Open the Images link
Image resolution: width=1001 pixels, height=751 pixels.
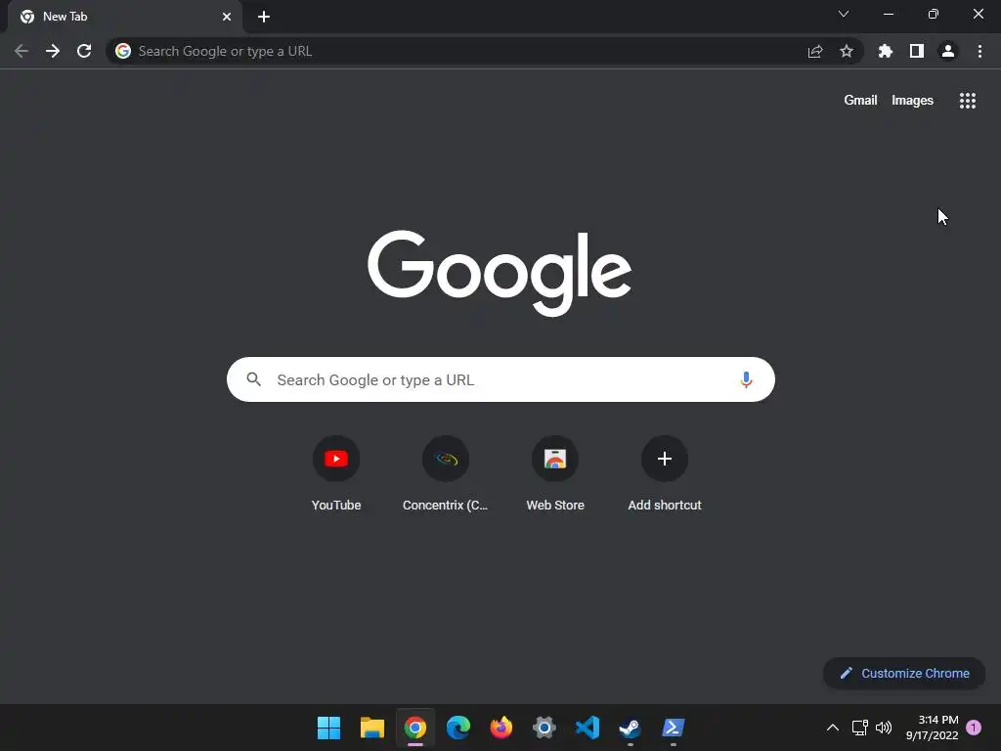click(x=912, y=101)
